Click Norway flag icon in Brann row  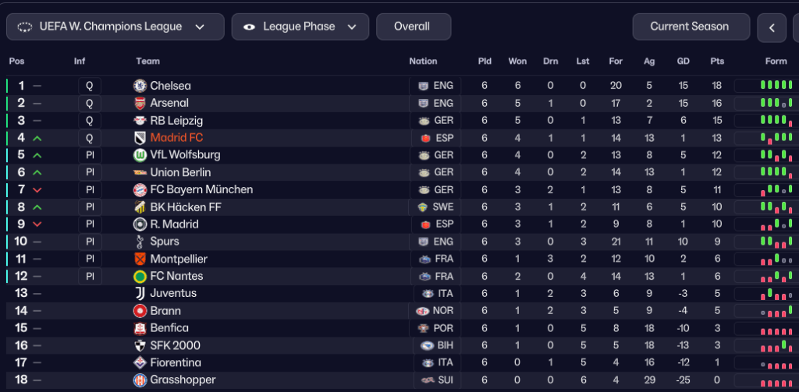(424, 310)
